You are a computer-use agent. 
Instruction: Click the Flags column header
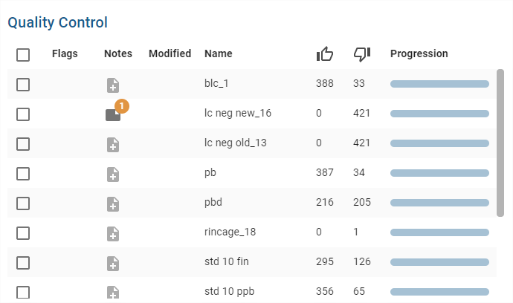pos(65,53)
